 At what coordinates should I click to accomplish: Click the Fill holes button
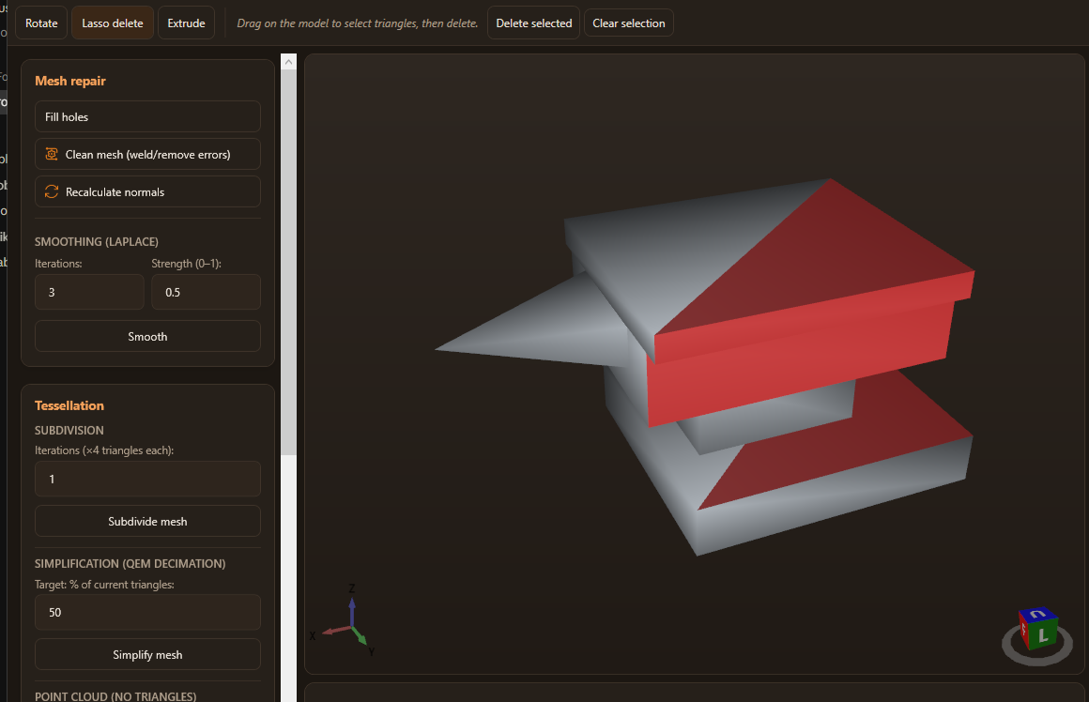(148, 116)
